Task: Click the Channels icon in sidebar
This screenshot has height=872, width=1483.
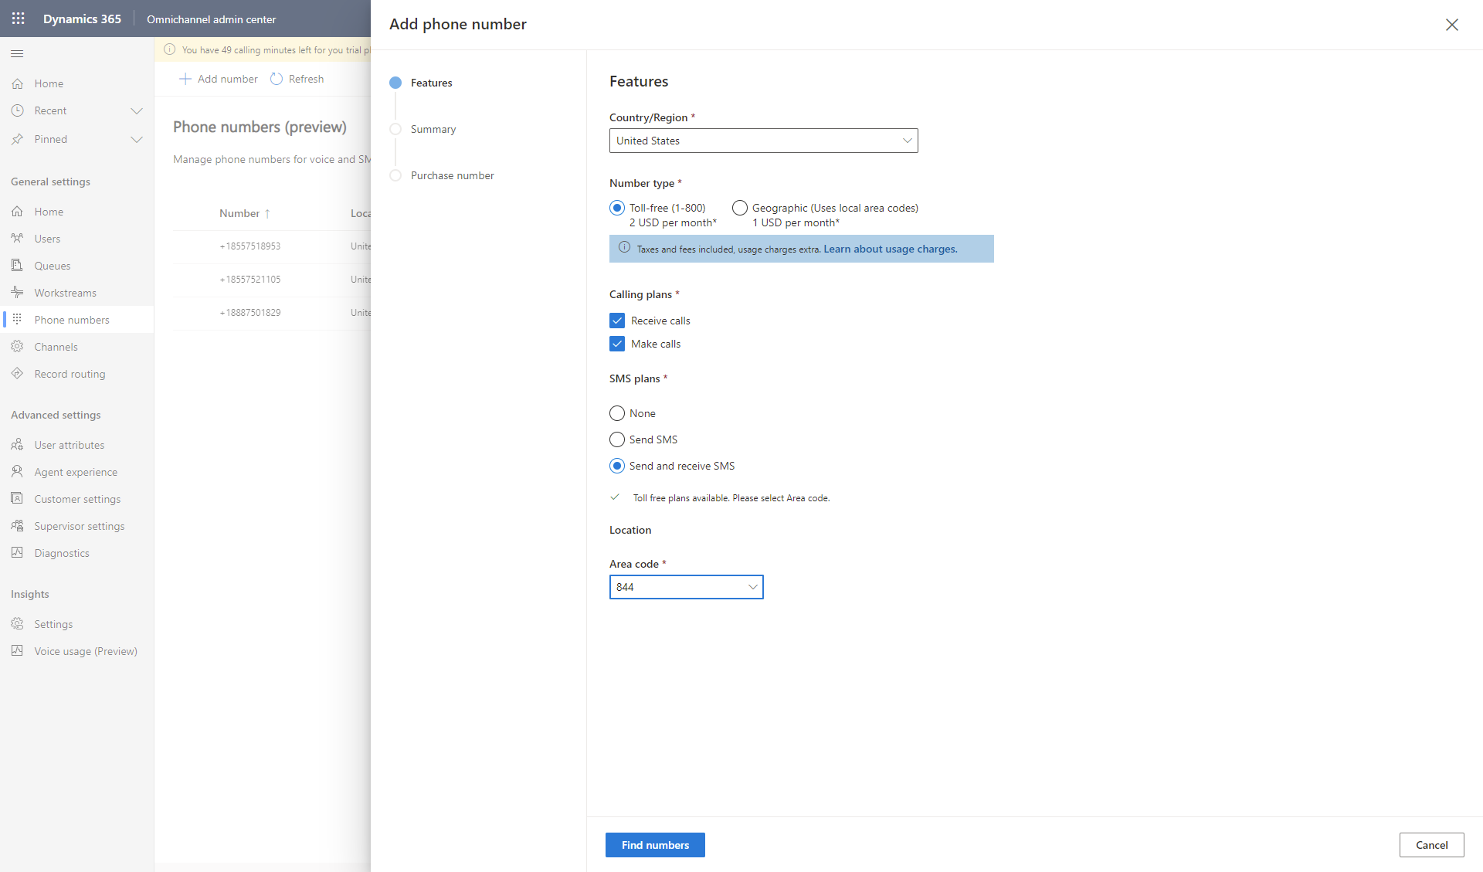Action: [x=16, y=346]
